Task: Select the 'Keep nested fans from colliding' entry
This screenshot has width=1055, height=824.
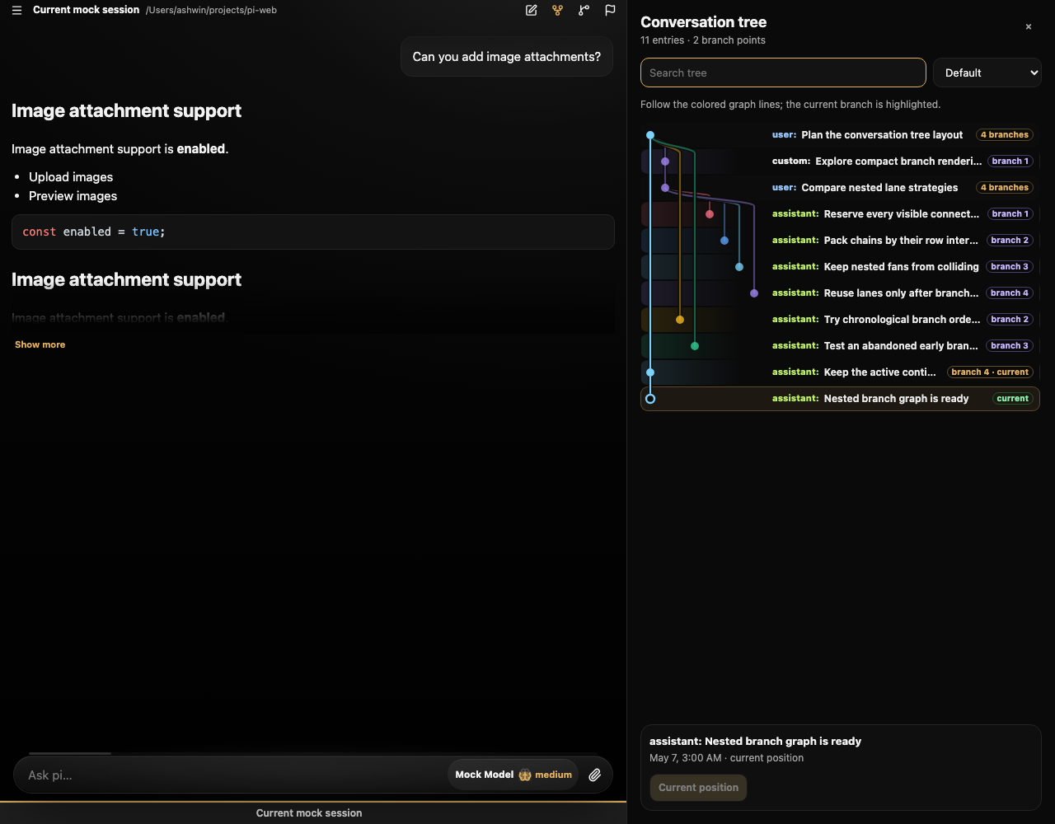Action: [840, 267]
